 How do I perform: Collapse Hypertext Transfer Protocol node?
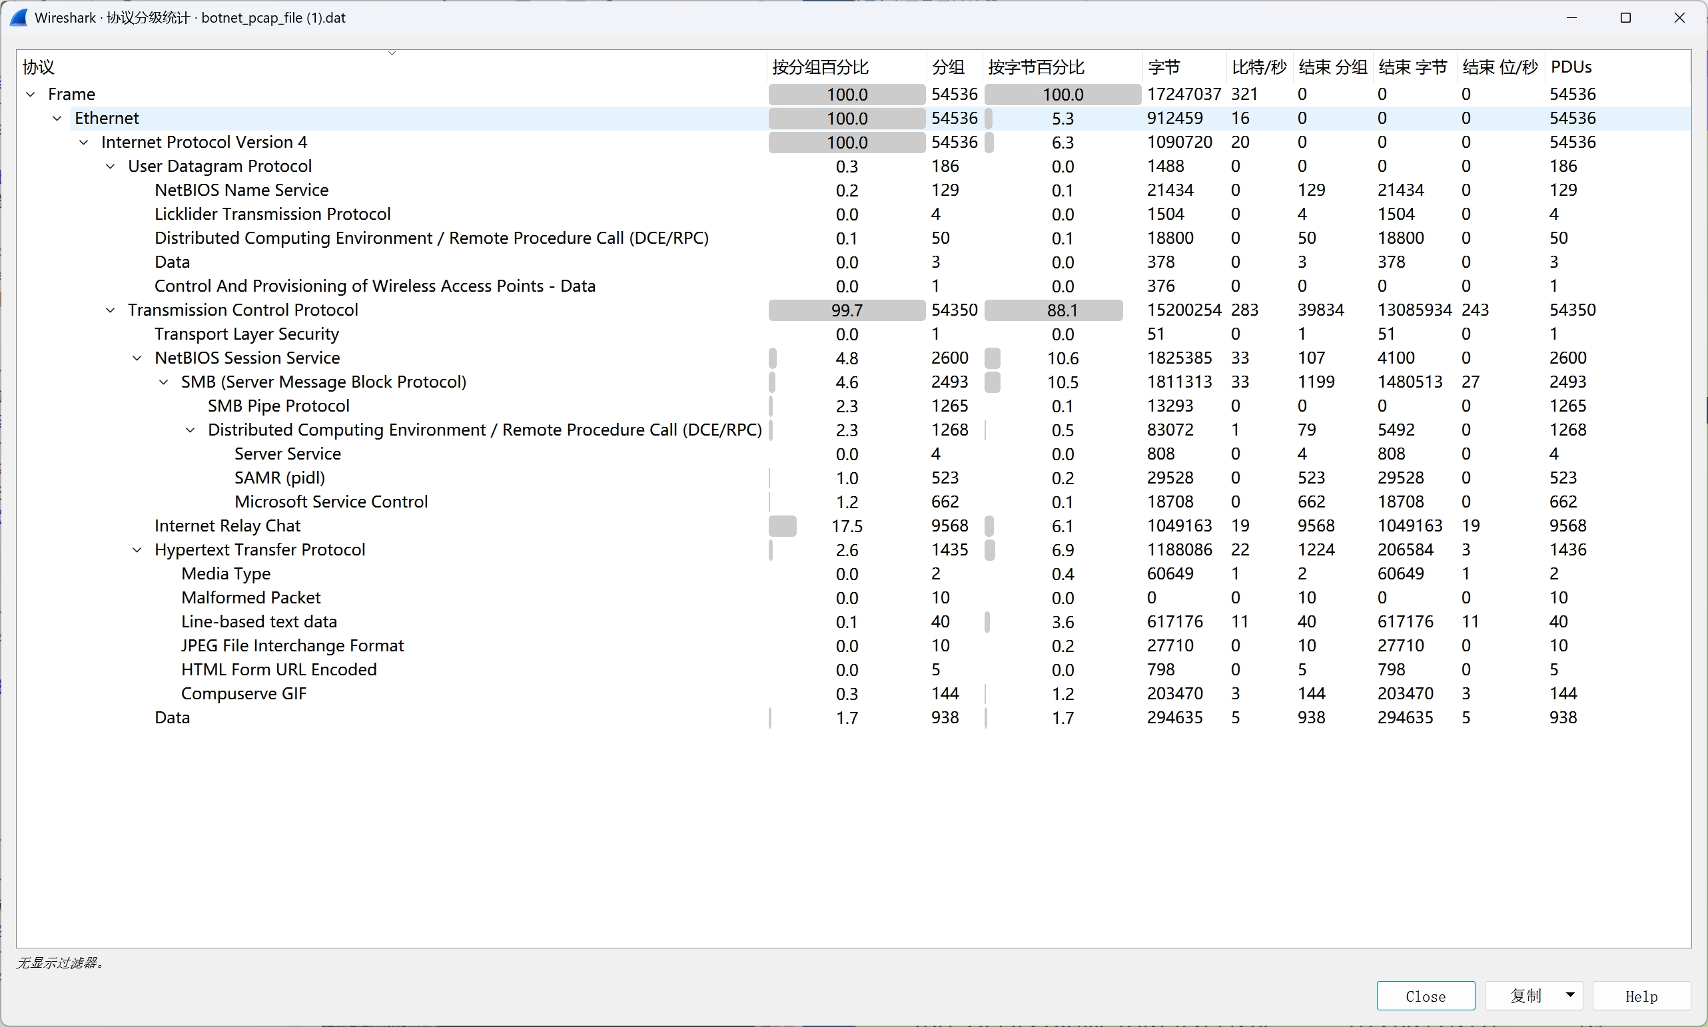click(137, 550)
